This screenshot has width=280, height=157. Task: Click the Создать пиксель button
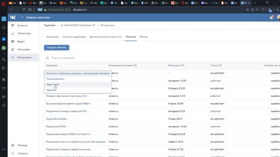tap(56, 48)
